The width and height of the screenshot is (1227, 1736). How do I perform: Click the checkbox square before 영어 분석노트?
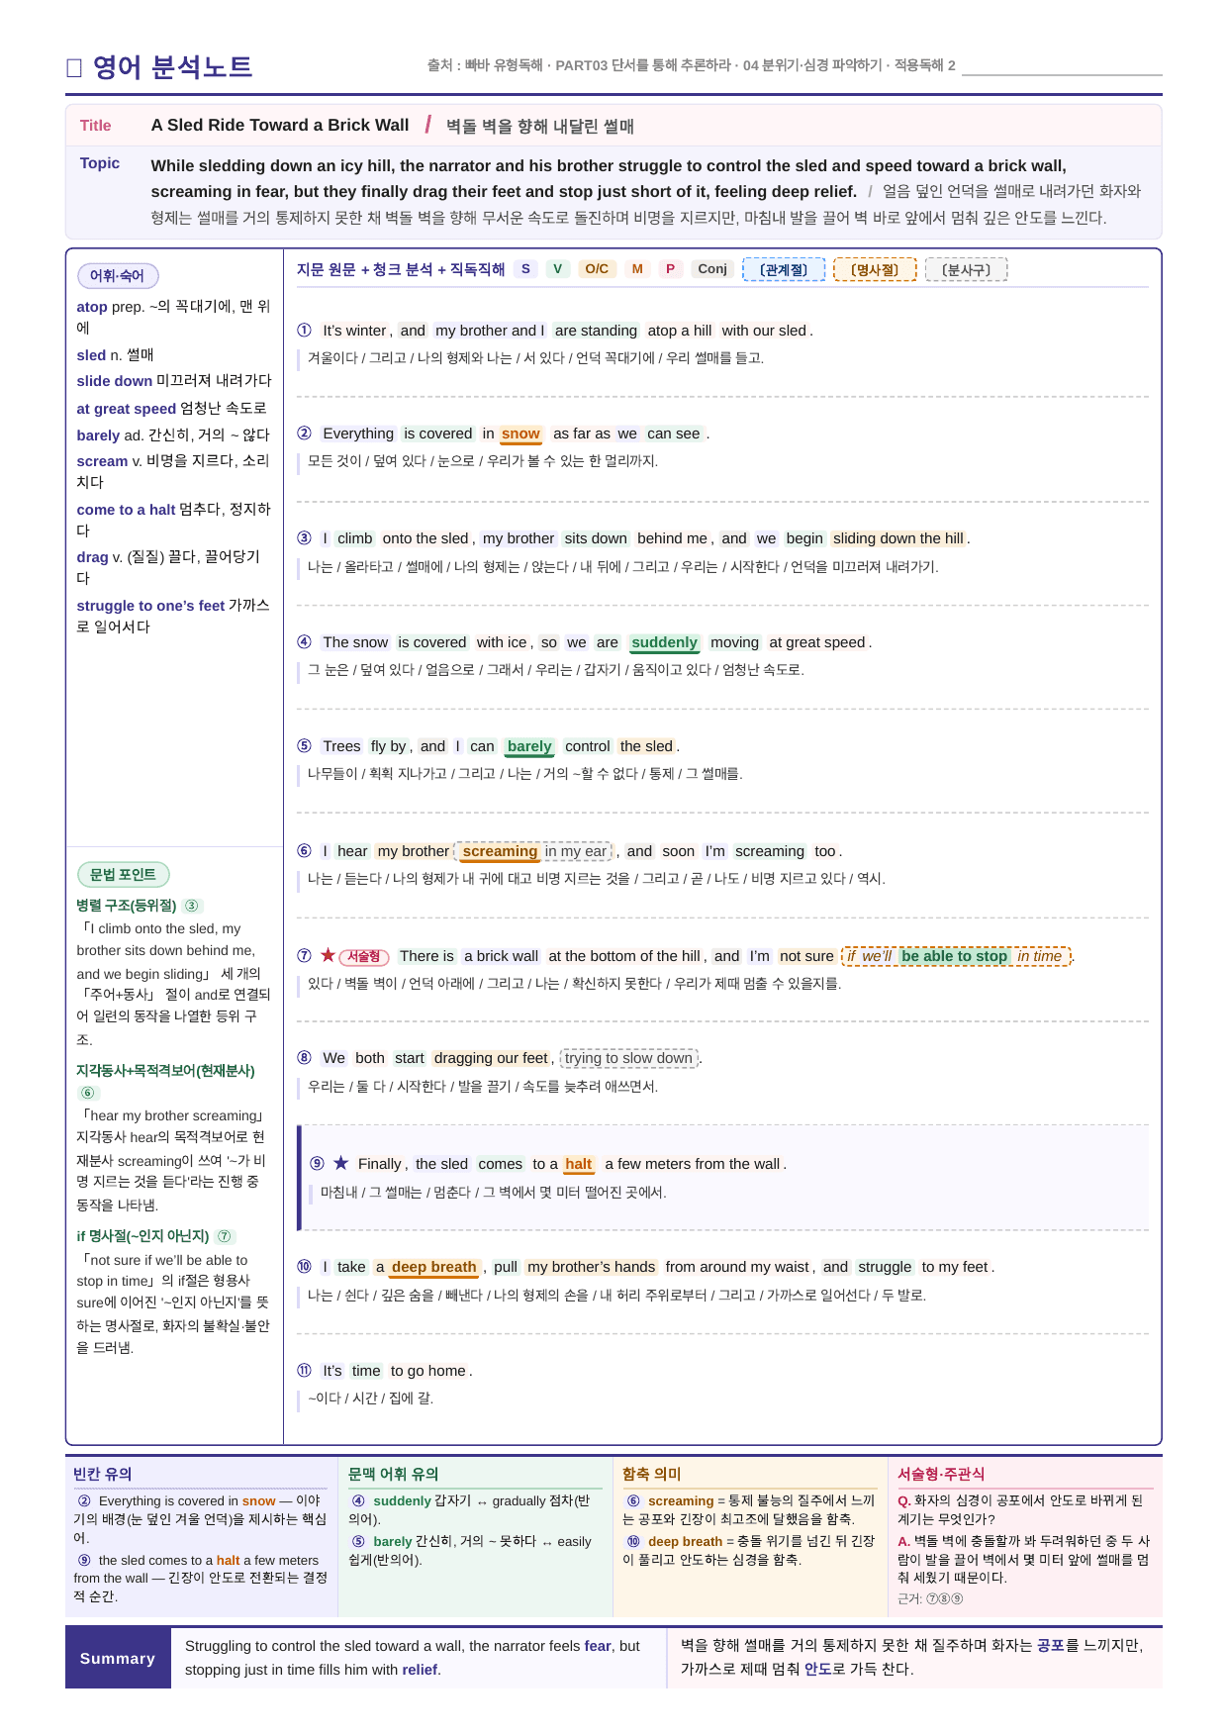(73, 68)
